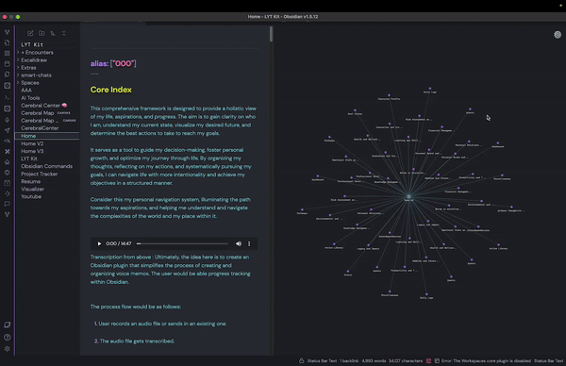The image size is (566, 366).
Task: Open Obsidian settings gear at bottom left
Action: (x=8, y=349)
